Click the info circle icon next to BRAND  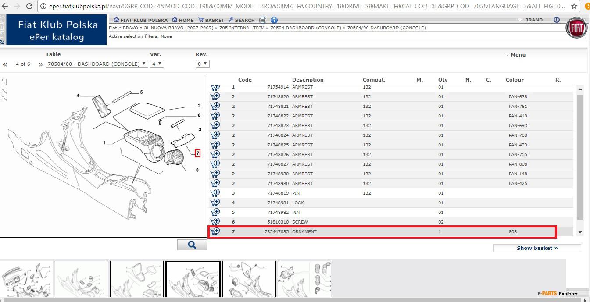557,20
